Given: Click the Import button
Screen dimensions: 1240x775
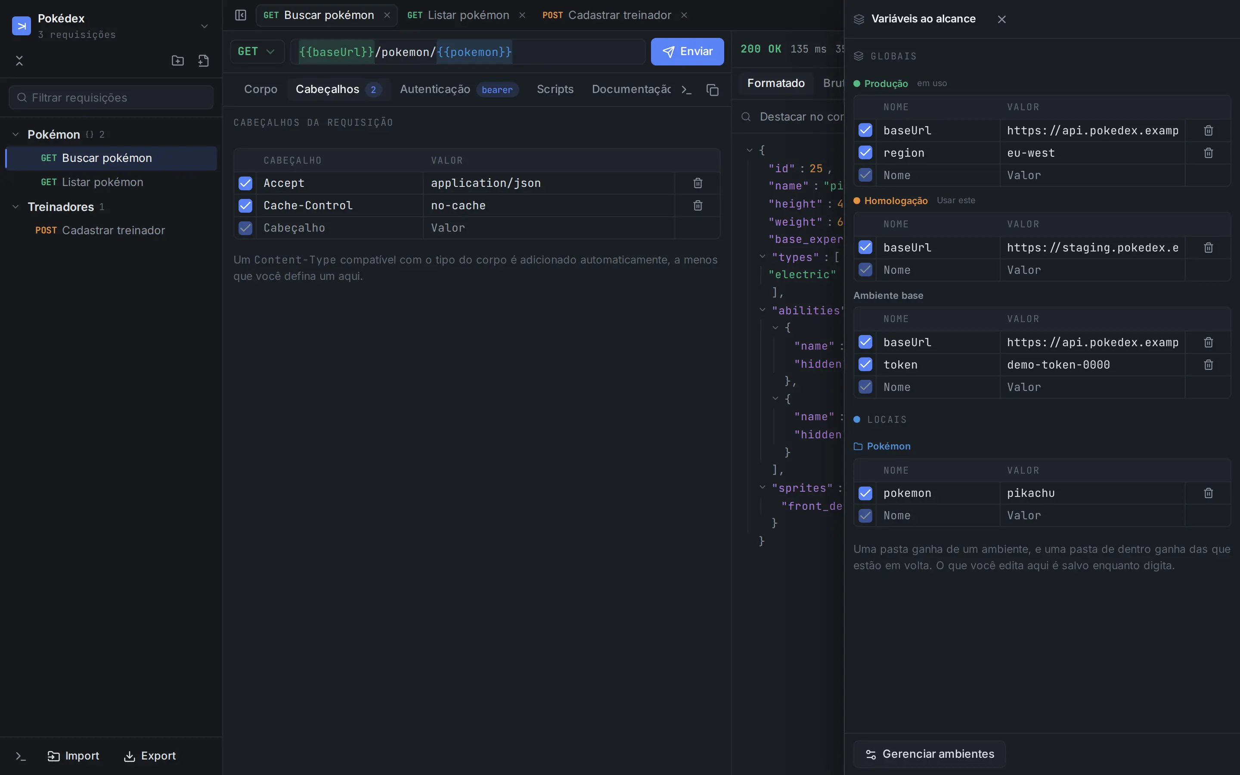Looking at the screenshot, I should point(74,756).
